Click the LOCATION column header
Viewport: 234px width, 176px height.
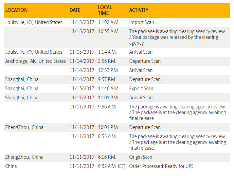tap(16, 10)
